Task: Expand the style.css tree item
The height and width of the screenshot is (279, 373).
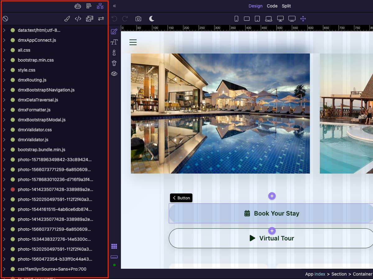Action: point(4,70)
